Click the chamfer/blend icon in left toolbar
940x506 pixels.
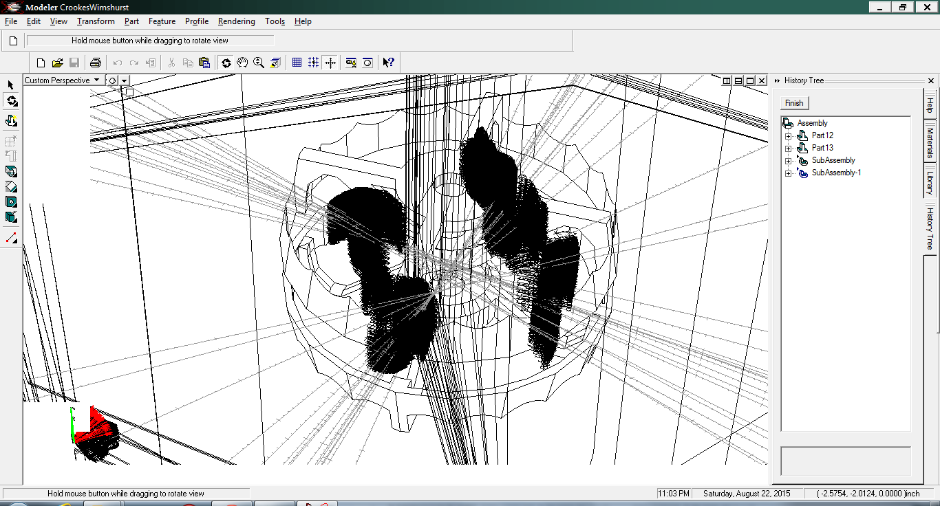pos(11,186)
